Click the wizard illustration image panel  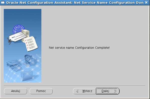pos(23,46)
